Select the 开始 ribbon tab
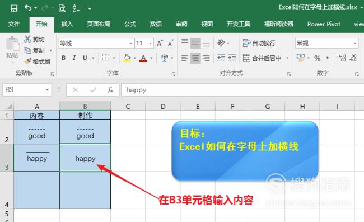This screenshot has width=364, height=222. (42, 24)
